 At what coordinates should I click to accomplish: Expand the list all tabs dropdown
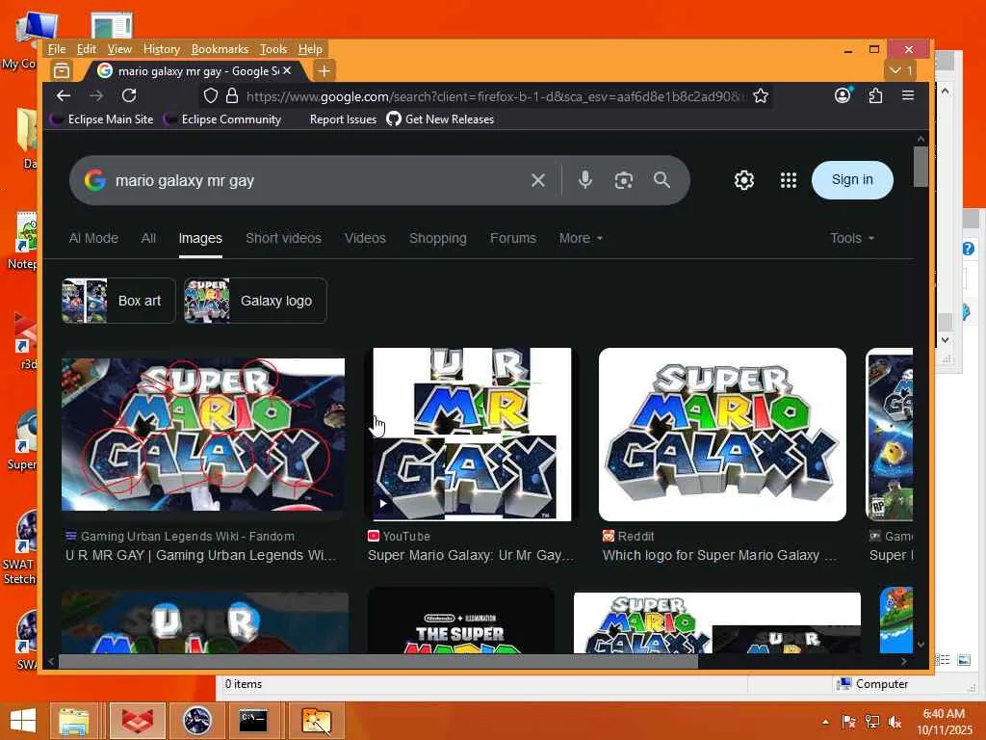tap(901, 70)
